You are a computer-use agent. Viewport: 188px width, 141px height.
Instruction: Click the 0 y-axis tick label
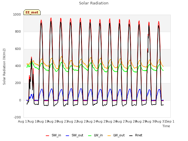(20, 100)
